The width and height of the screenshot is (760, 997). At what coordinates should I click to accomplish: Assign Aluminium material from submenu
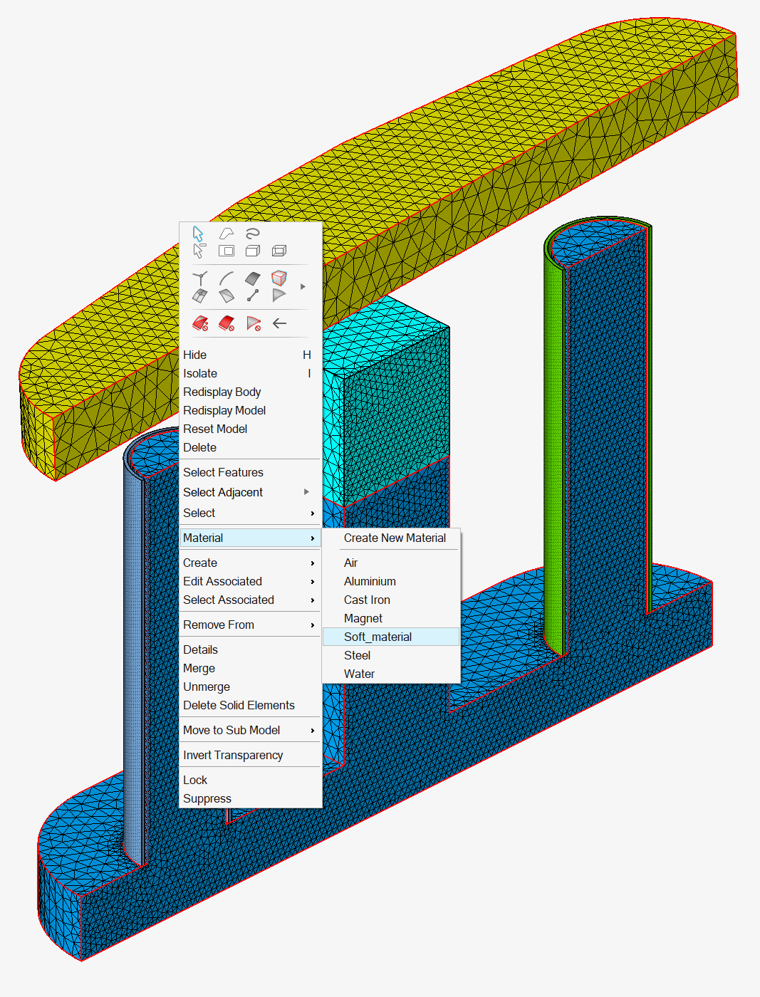(391, 581)
